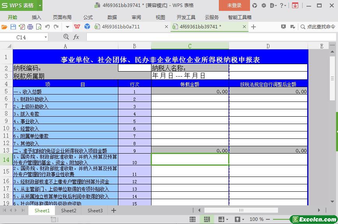
Task: Toggle page break preview view button
Action: [207, 219]
